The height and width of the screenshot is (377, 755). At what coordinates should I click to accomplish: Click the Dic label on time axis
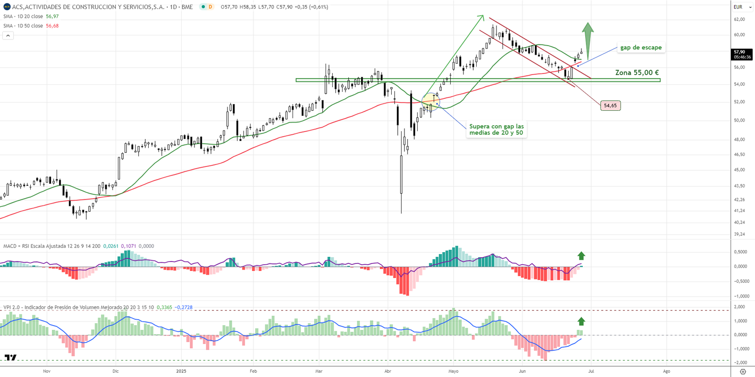[x=116, y=371]
